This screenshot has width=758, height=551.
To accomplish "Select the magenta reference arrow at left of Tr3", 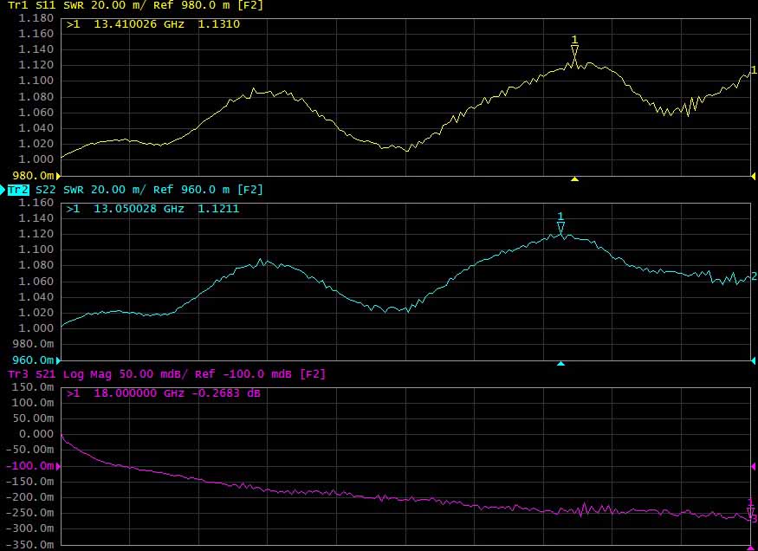I will click(x=59, y=466).
